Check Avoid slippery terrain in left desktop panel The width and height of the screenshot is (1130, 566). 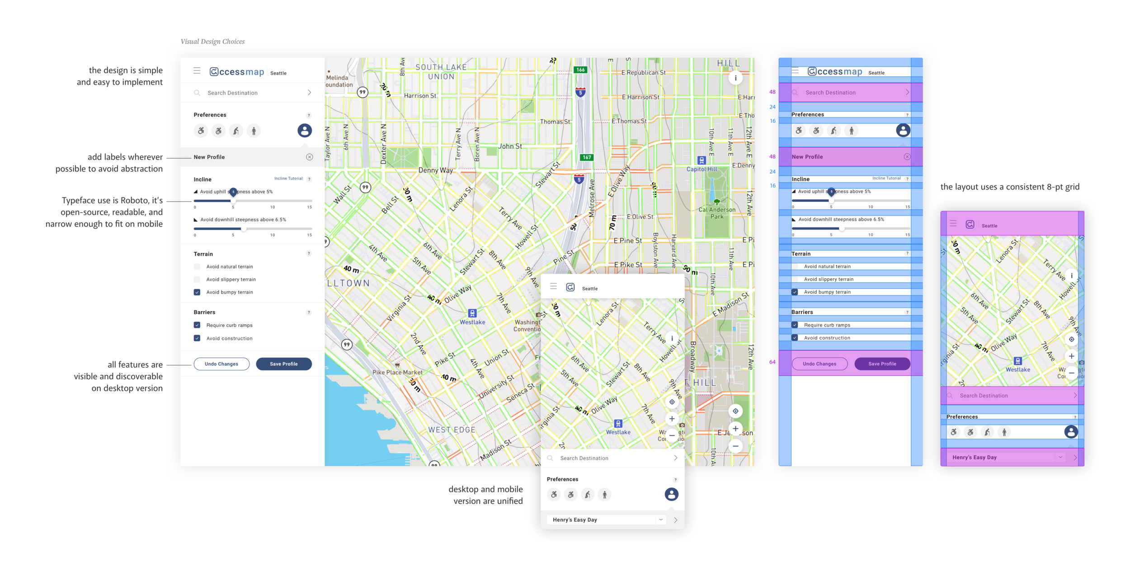tap(197, 280)
